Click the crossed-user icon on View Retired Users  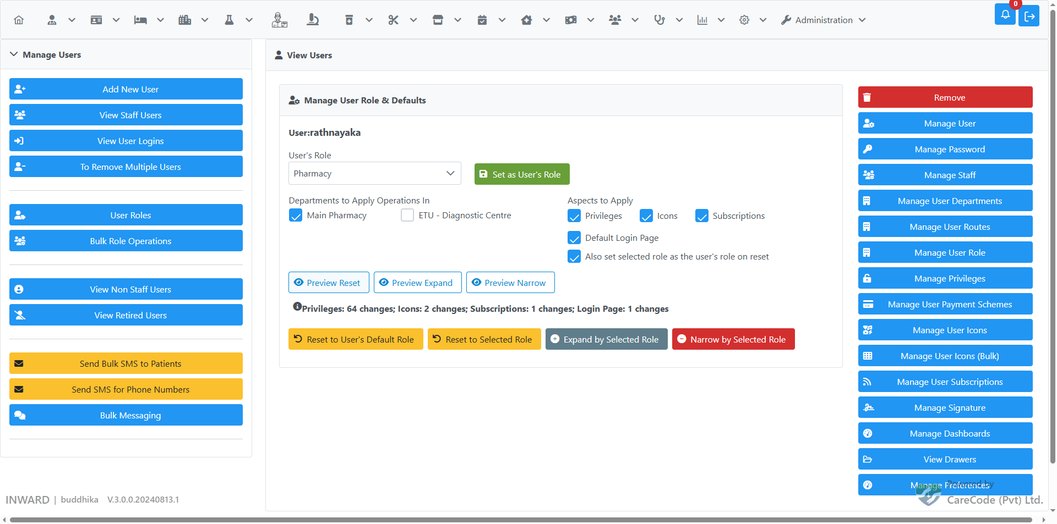[20, 315]
